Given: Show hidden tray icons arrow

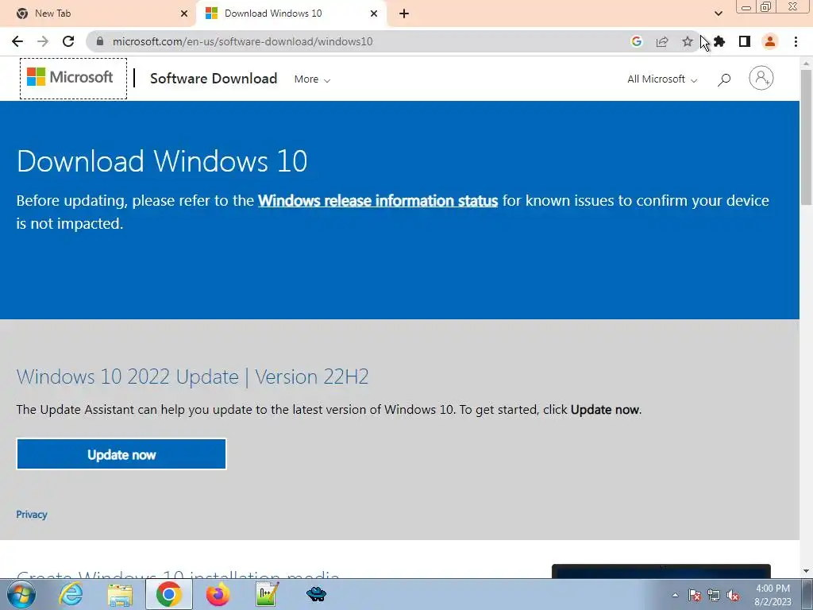Looking at the screenshot, I should coord(675,595).
